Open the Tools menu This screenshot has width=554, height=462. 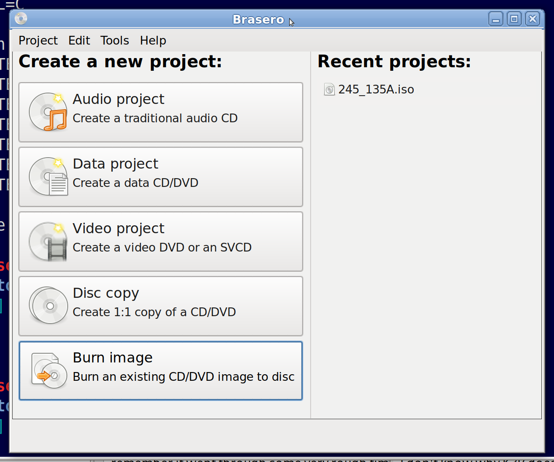coord(114,41)
